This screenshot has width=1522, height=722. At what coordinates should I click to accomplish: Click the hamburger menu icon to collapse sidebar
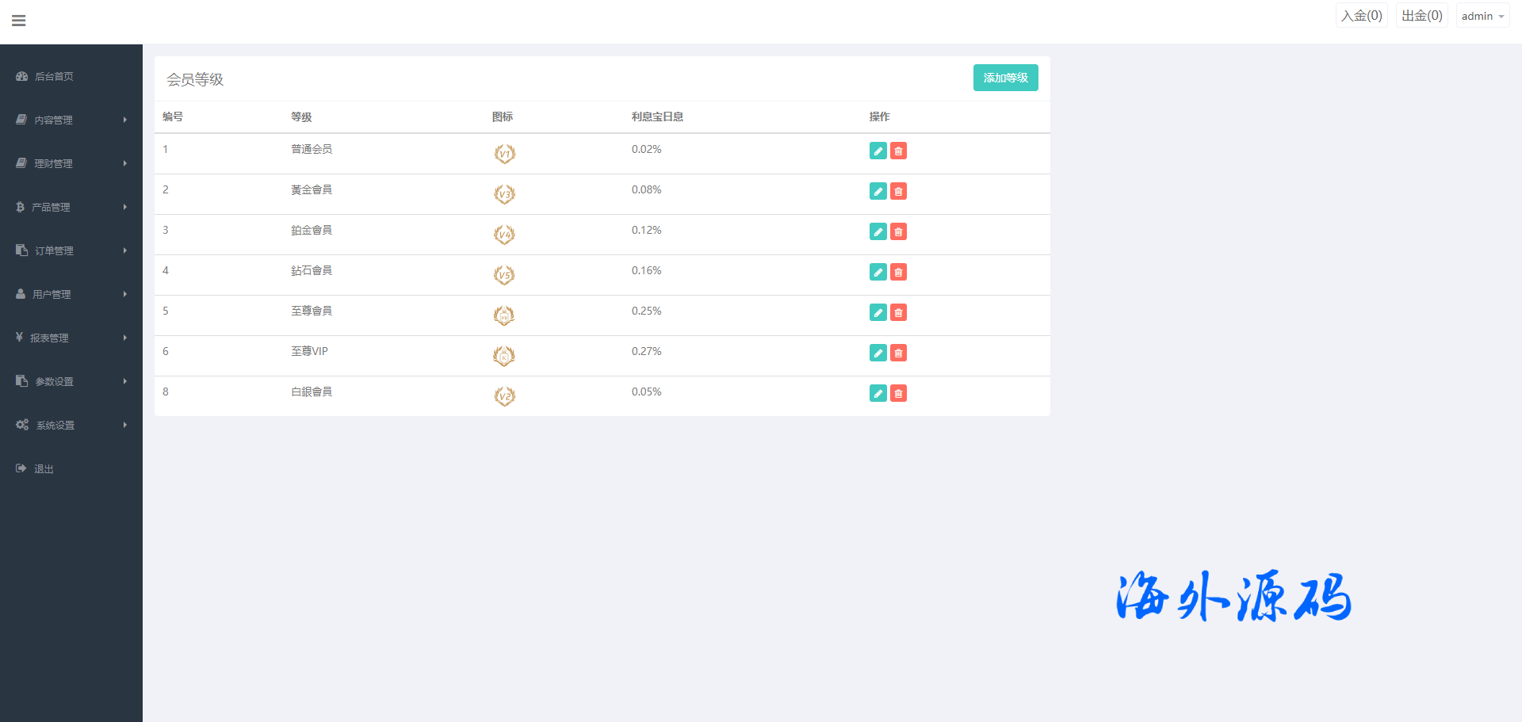coord(19,21)
